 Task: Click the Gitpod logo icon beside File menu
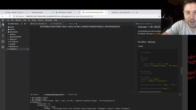[x=3, y=20]
